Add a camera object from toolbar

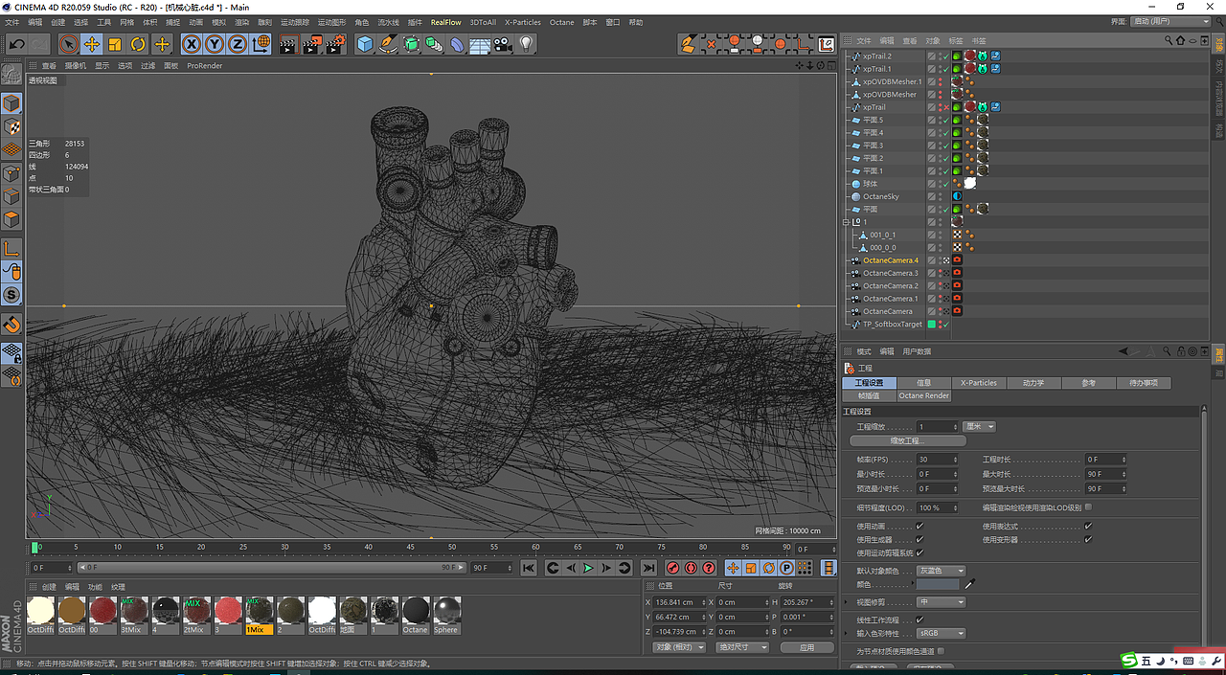pos(503,44)
